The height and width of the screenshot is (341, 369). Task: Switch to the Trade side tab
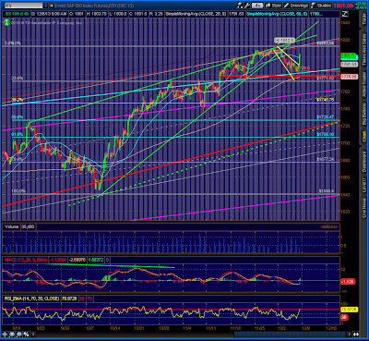click(364, 19)
